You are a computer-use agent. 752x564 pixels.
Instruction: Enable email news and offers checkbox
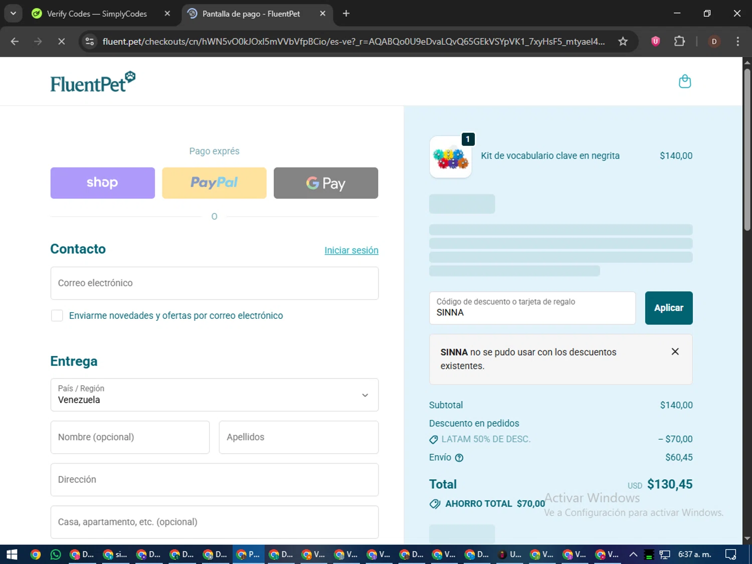(57, 315)
